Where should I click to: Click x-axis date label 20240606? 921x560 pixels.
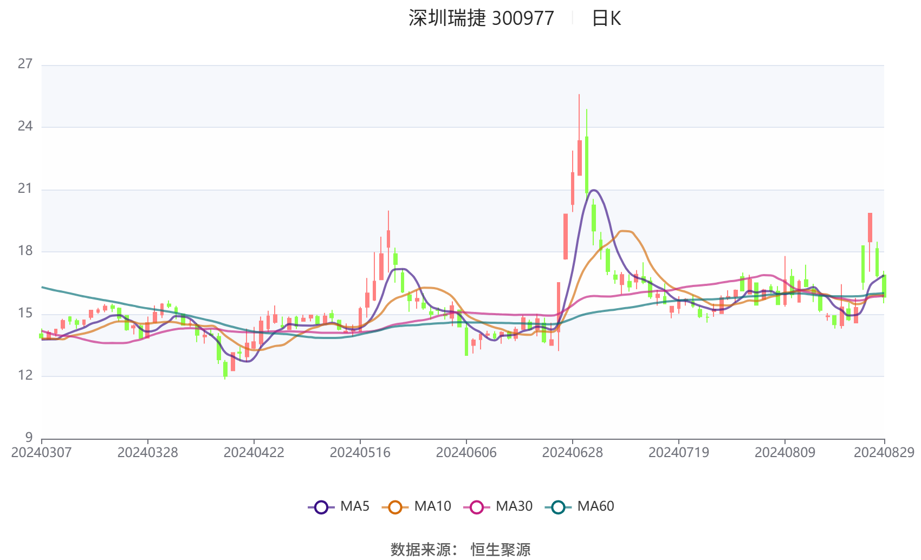[466, 452]
